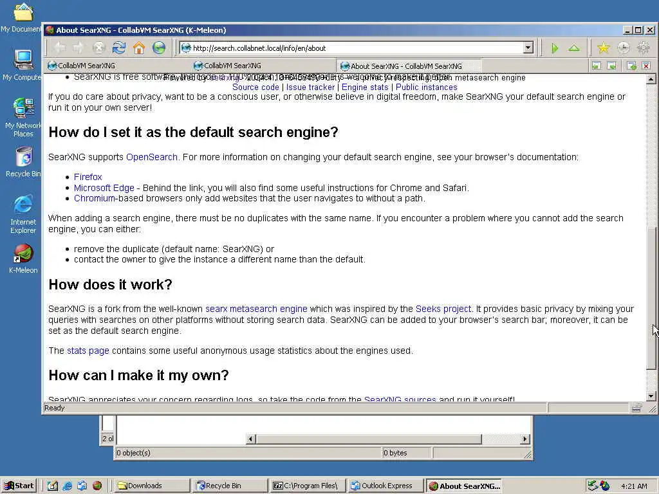Open the Firefox documentation link
The width and height of the screenshot is (659, 494).
[x=88, y=177]
